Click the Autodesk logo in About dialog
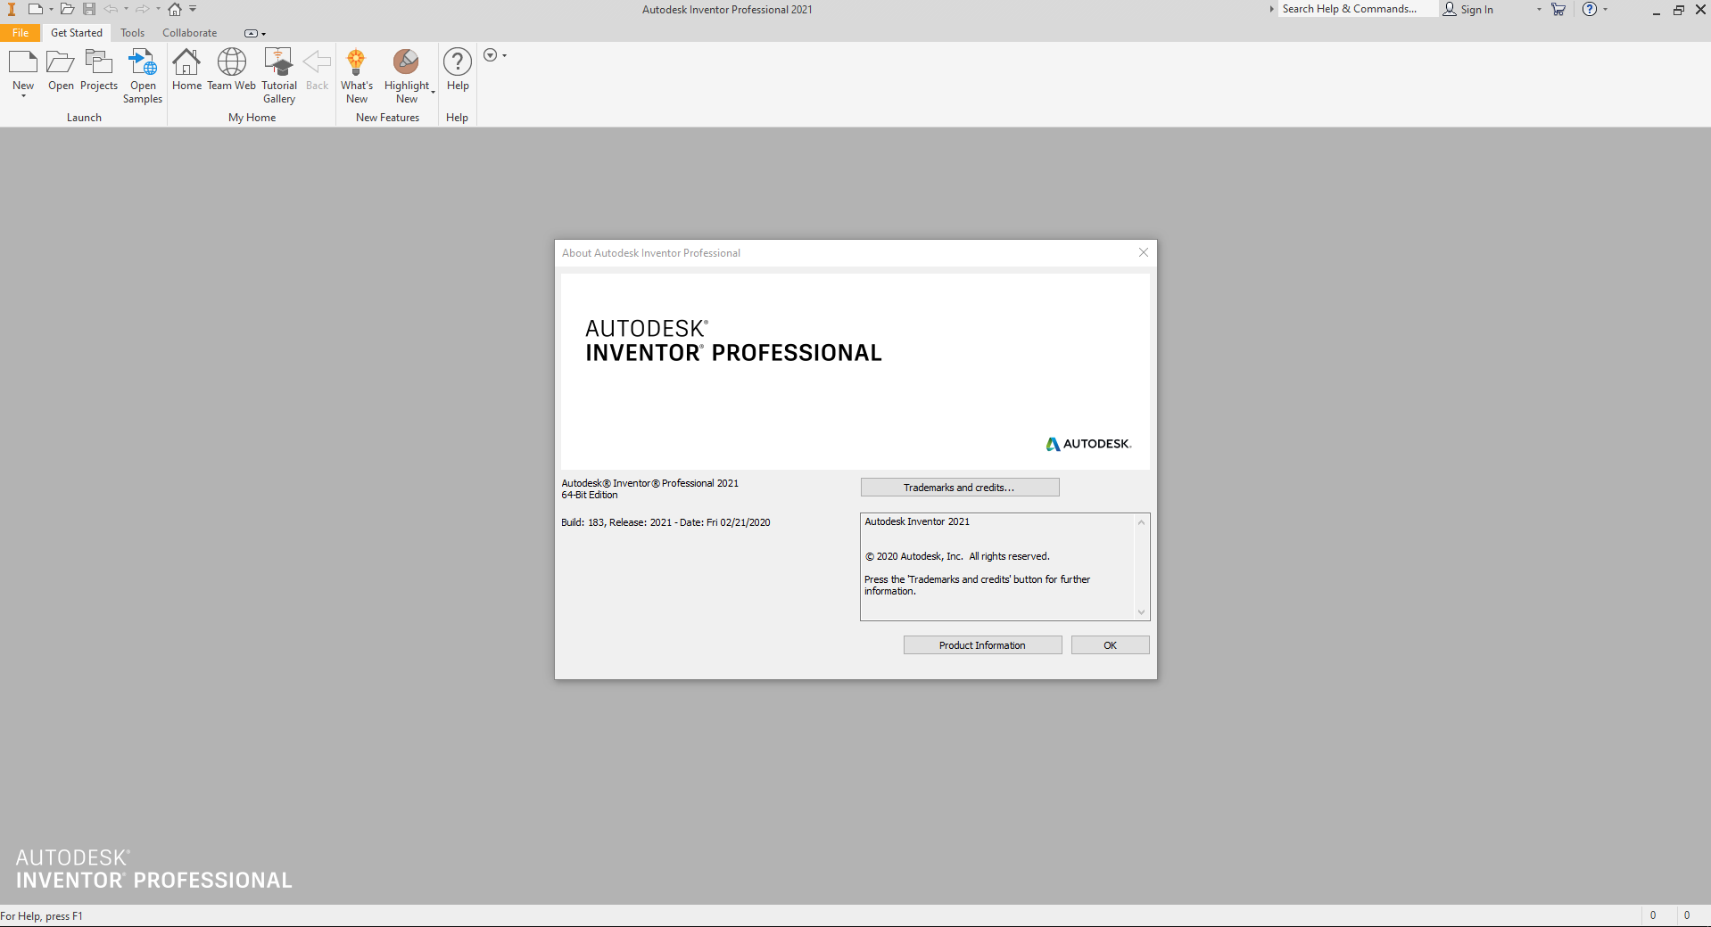 point(1088,444)
